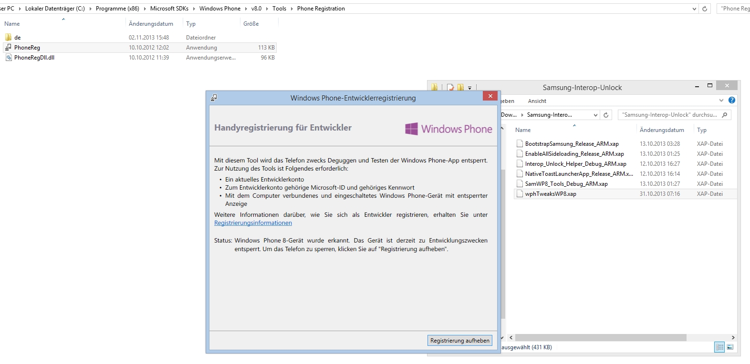Image resolution: width=750 pixels, height=364 pixels.
Task: Select the PhoneReg application icon
Action: (8, 47)
